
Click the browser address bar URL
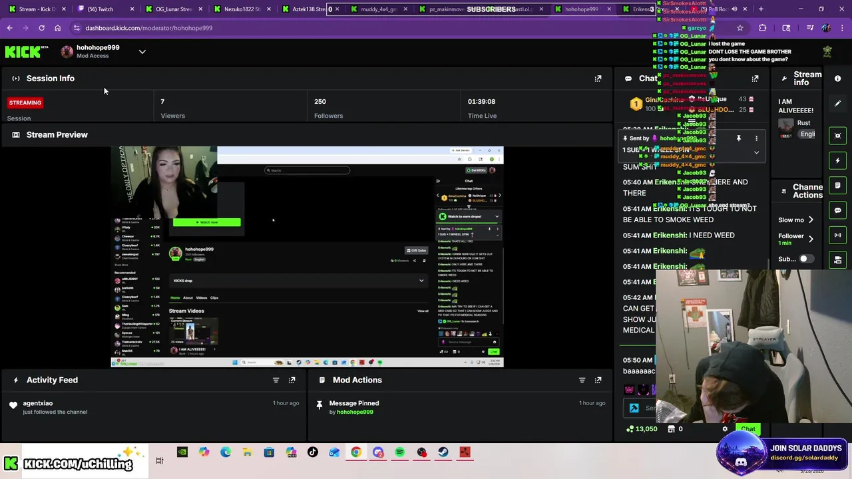coord(149,28)
